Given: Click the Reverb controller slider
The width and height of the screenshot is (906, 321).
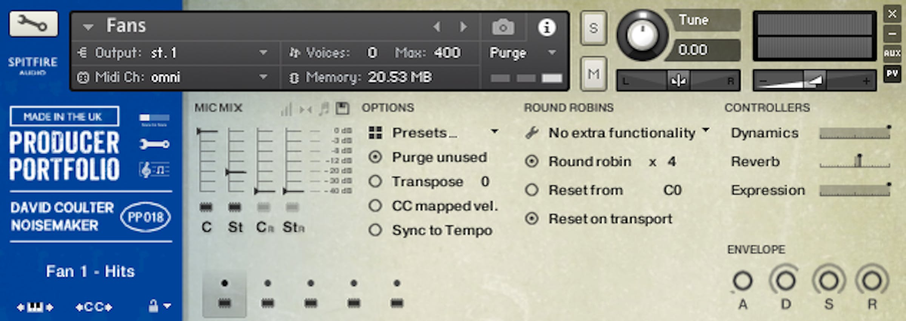Looking at the screenshot, I should coord(855,161).
